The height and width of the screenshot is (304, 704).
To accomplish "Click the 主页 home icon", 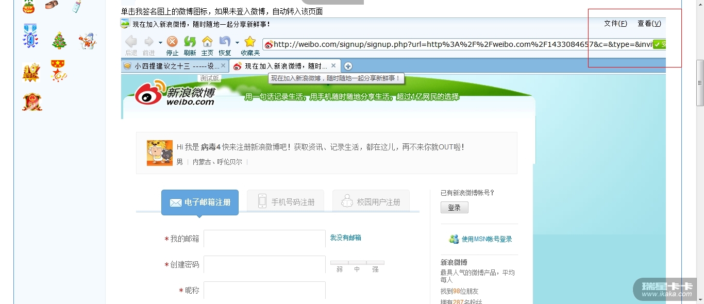I will coord(207,41).
